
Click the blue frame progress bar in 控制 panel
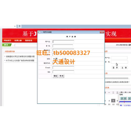125,102
